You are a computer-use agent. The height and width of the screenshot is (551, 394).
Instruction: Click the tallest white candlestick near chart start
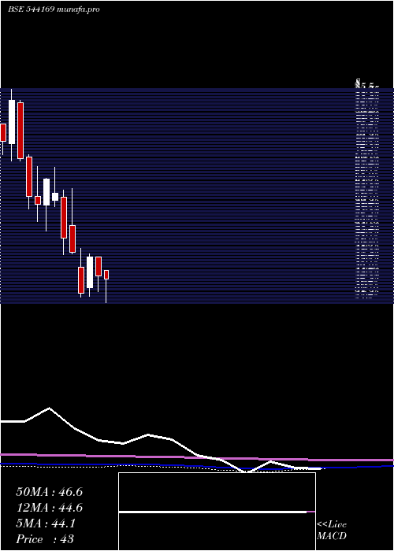click(12, 122)
